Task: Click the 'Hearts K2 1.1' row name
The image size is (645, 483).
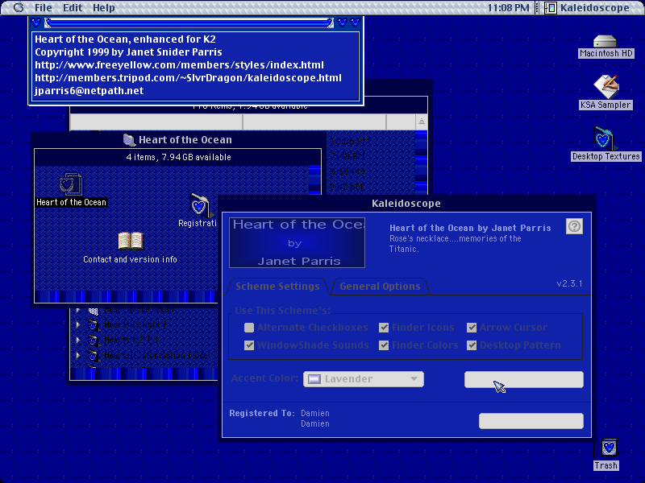Action: [131, 340]
